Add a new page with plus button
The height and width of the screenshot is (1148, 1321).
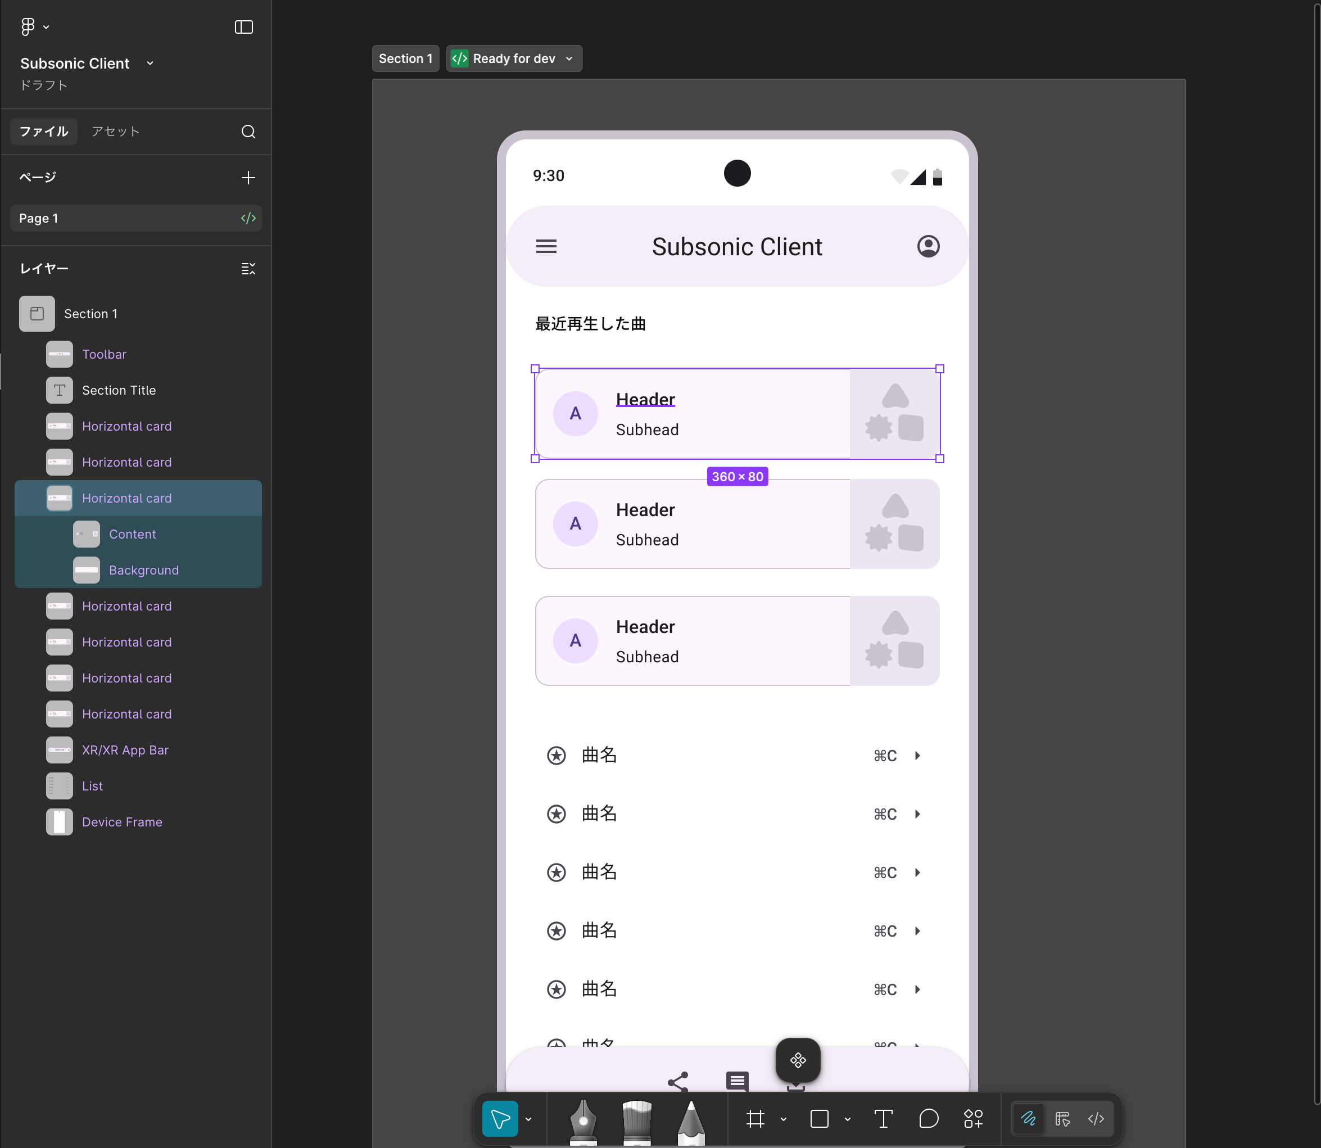(x=248, y=178)
